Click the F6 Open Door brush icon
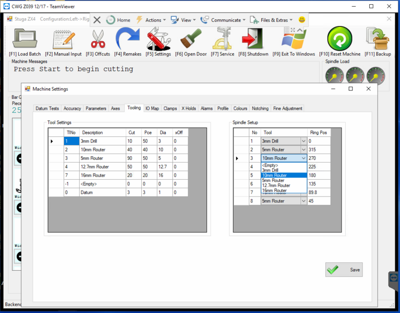 (190, 39)
